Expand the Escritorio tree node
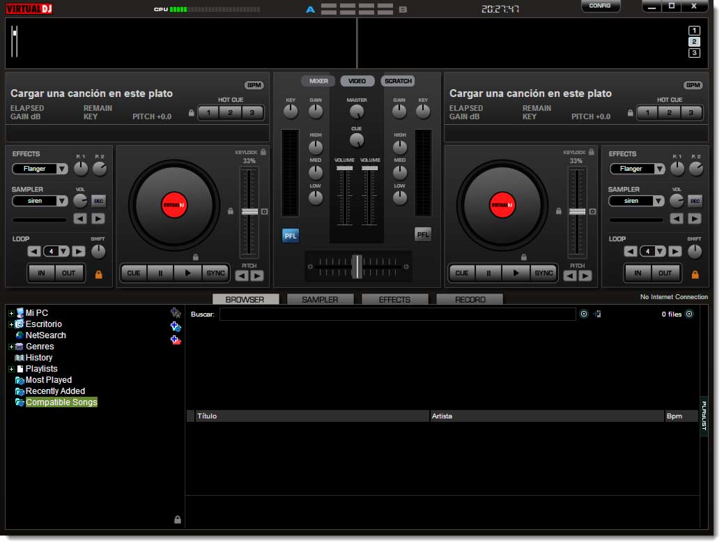 (x=11, y=324)
